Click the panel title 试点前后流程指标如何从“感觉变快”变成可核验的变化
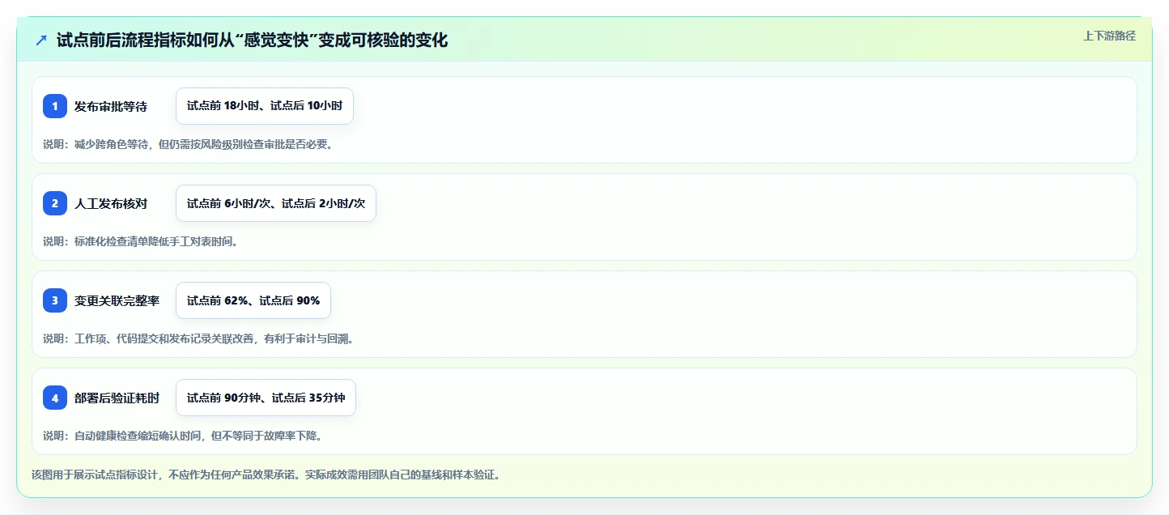Screen dimensions: 1169x515 [x=252, y=40]
